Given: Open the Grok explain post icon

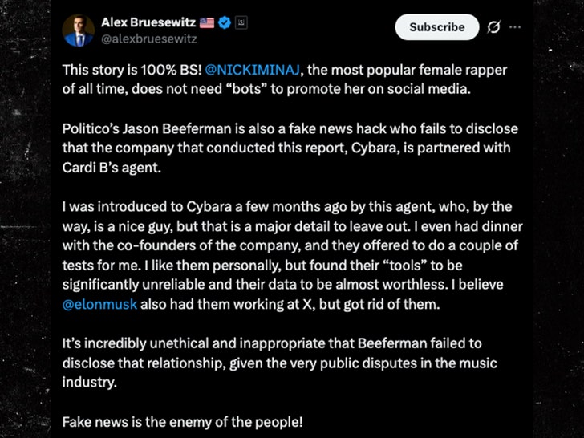Looking at the screenshot, I should (x=494, y=27).
